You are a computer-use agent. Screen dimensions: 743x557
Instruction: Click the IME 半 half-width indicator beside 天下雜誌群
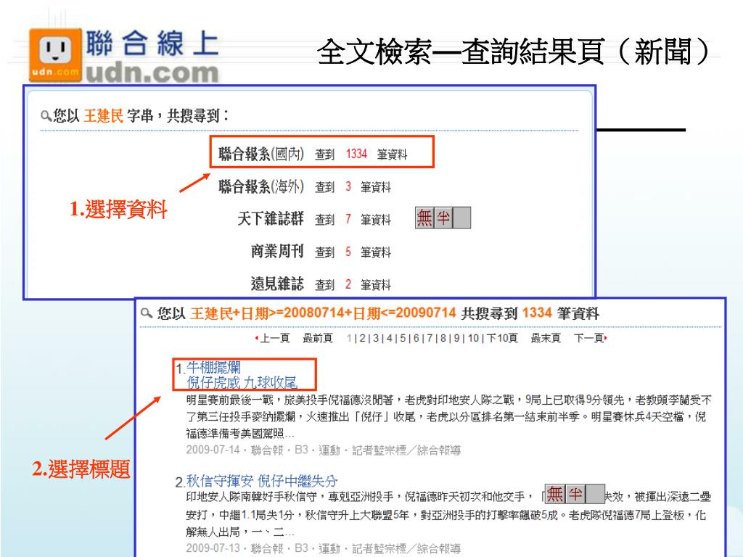[443, 218]
